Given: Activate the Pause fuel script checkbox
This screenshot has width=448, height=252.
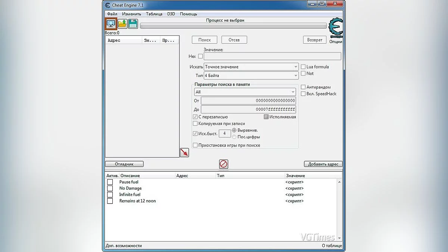Looking at the screenshot, I should coord(110,182).
